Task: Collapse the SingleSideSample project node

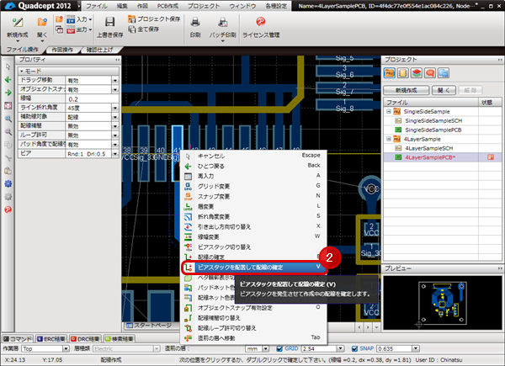Action: point(388,111)
